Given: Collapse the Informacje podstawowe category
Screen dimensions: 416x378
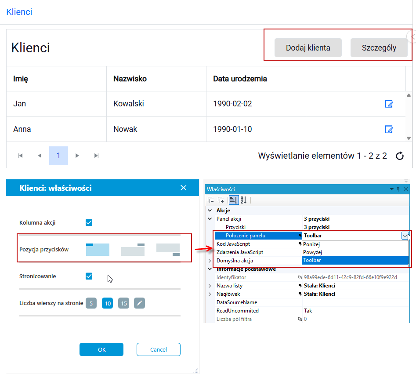Looking at the screenshot, I should 210,269.
